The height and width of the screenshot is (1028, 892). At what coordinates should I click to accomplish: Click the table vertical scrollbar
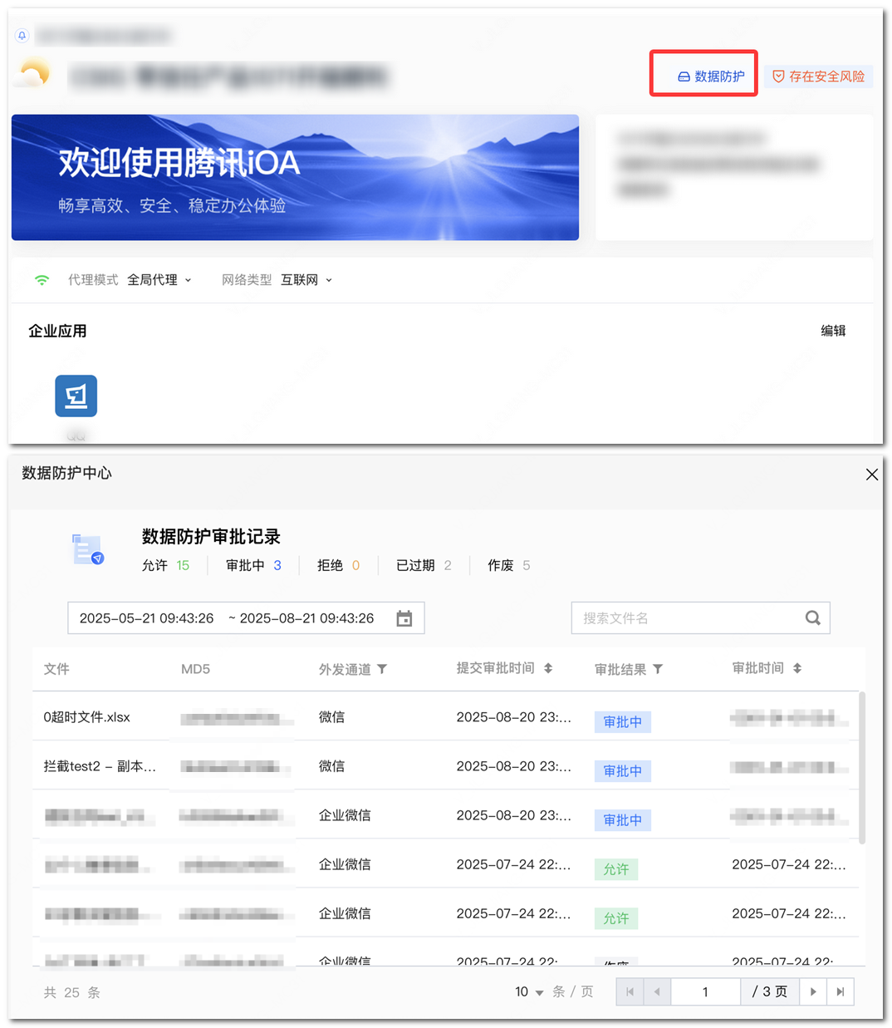click(862, 768)
